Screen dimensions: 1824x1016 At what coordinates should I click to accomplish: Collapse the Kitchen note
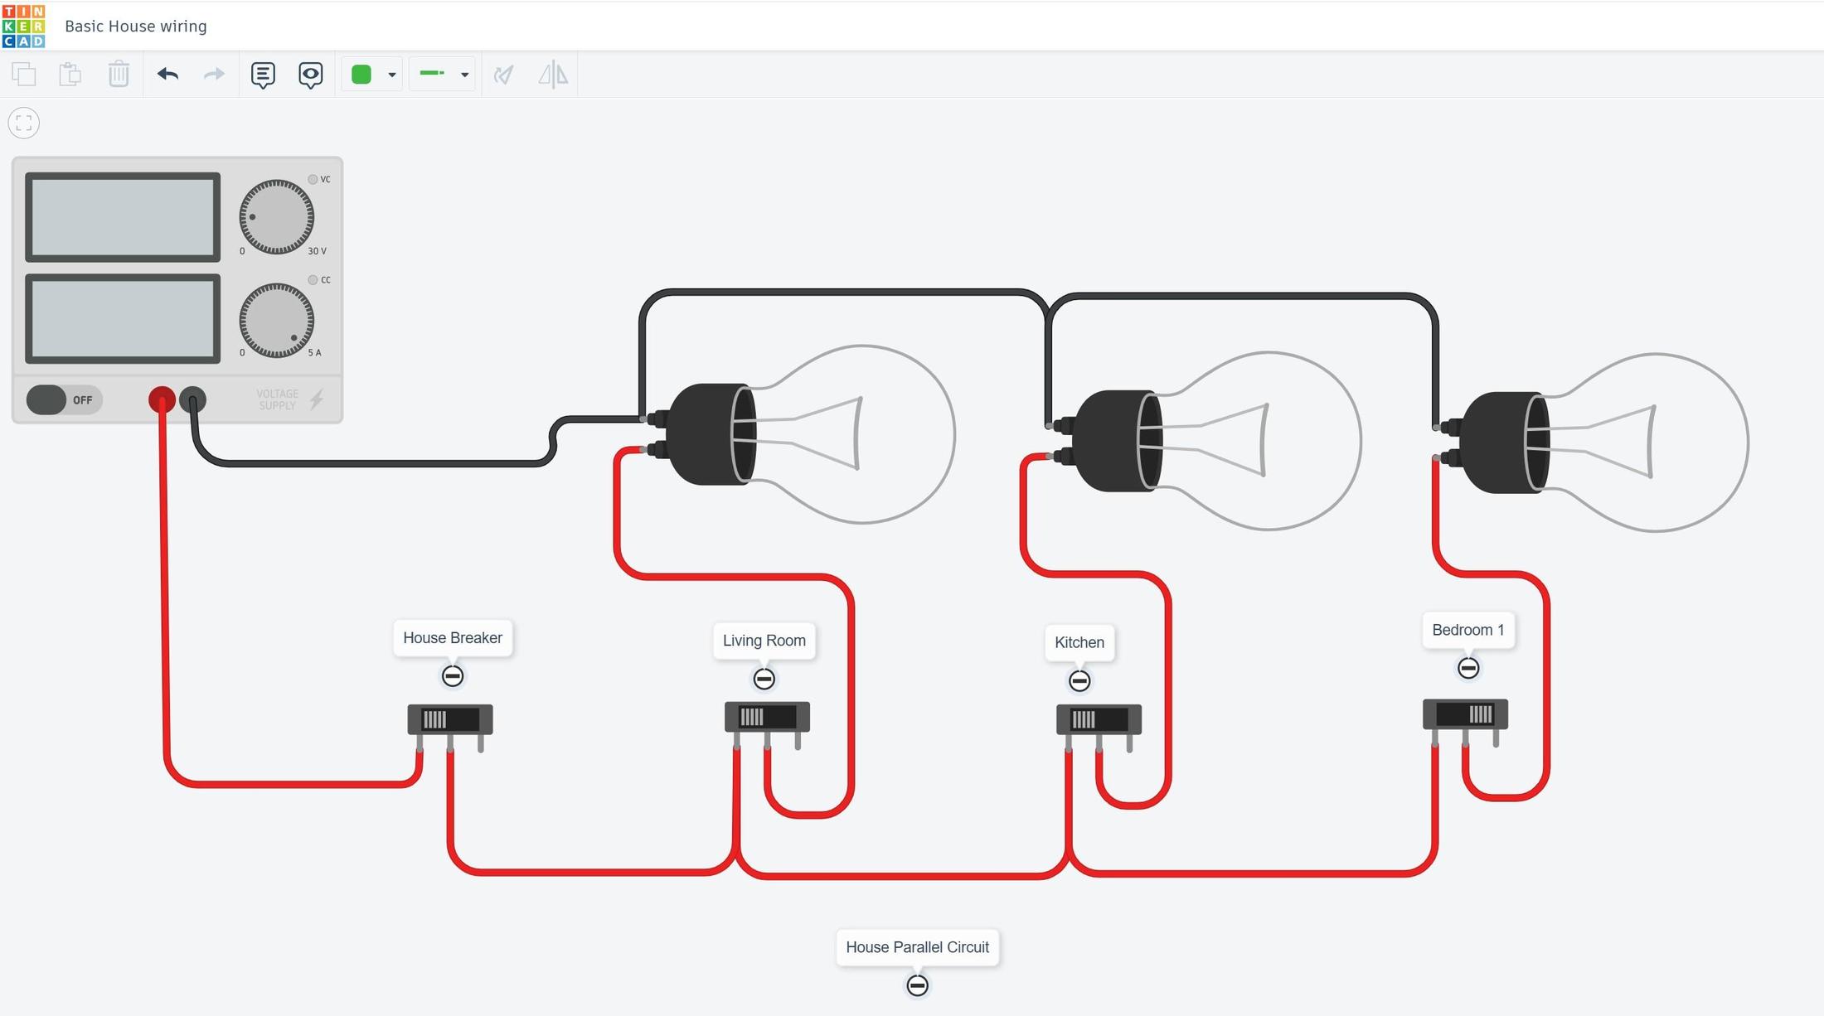1079,681
